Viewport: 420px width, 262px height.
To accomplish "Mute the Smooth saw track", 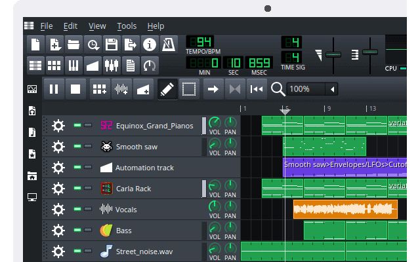I will 77,146.
